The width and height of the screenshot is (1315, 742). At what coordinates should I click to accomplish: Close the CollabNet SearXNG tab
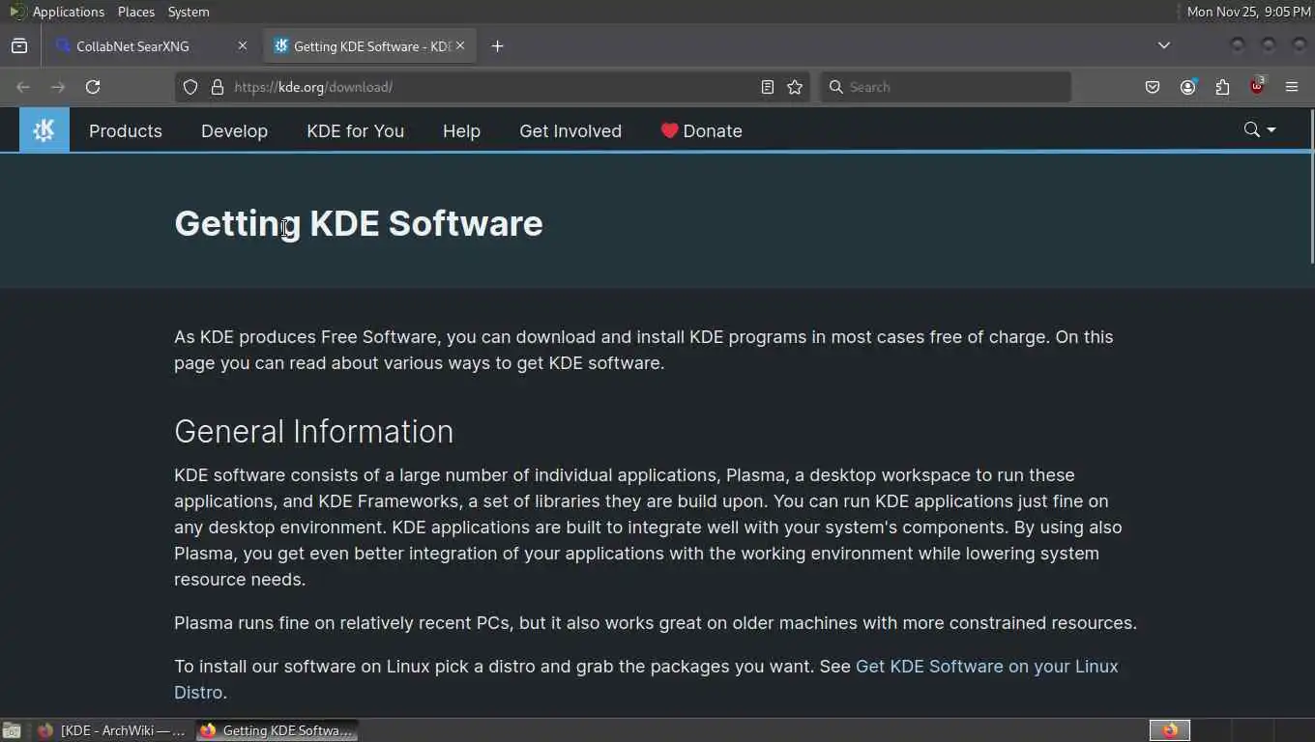(x=242, y=45)
